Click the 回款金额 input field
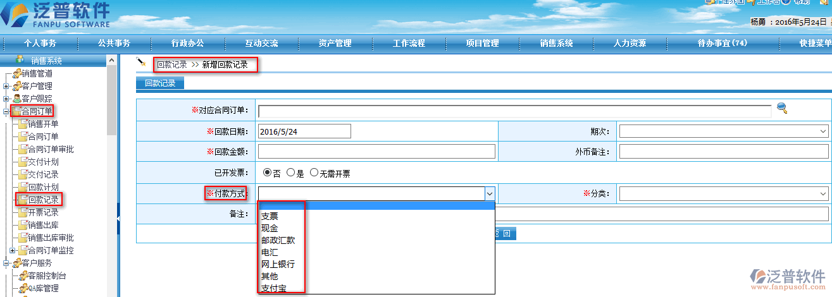The width and height of the screenshot is (832, 297). pos(376,151)
